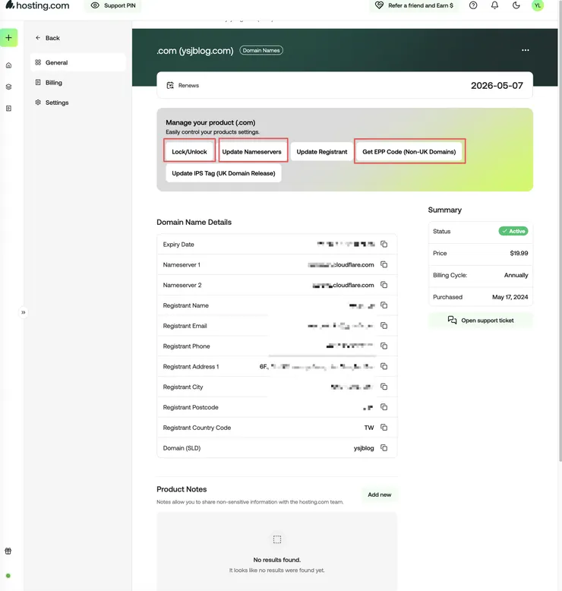Copy the Registrant City value
The width and height of the screenshot is (562, 591).
pyautogui.click(x=384, y=387)
